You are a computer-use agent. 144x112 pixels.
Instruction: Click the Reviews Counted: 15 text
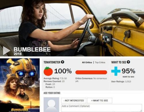click(54, 81)
